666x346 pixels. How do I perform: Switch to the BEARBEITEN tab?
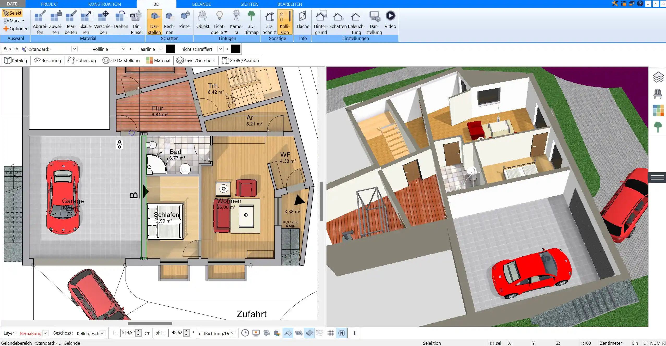[x=290, y=4]
